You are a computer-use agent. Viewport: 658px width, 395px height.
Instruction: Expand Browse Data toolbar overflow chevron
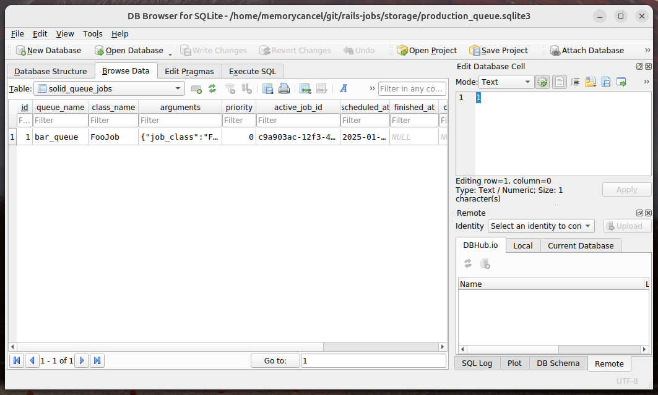[372, 88]
